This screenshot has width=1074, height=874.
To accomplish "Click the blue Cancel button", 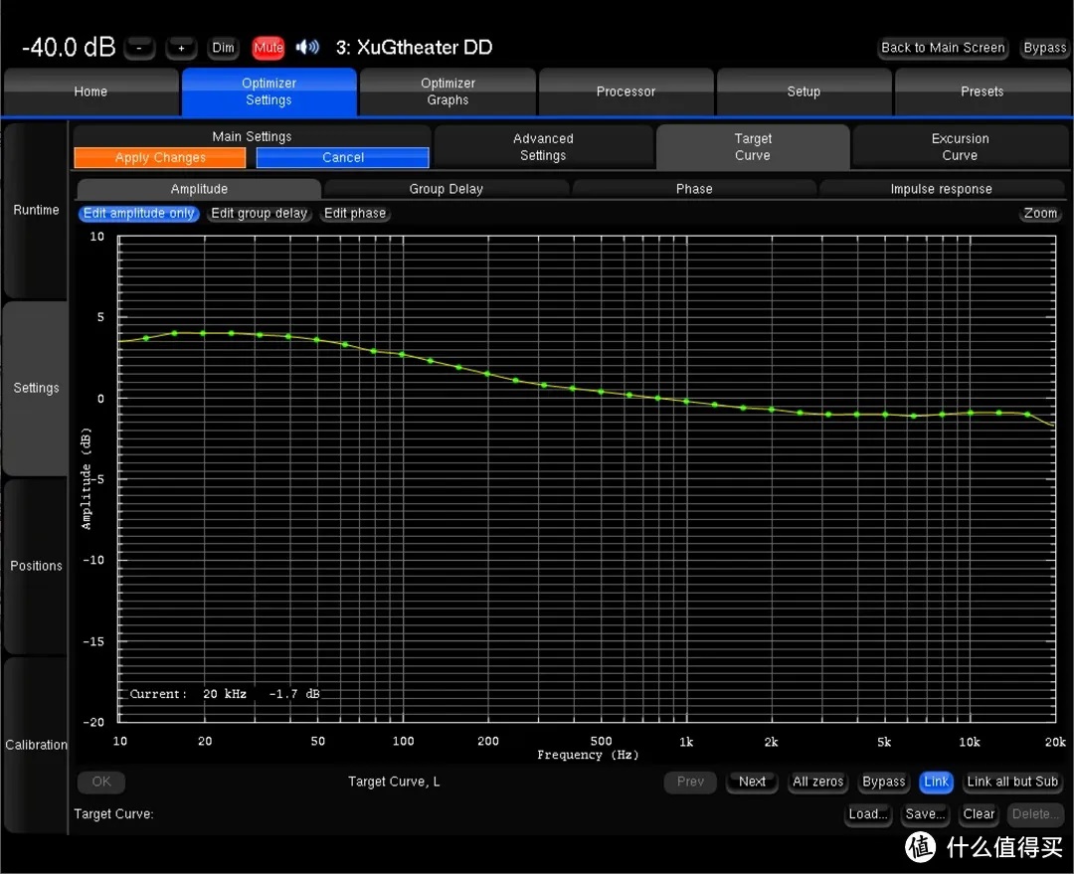I will pos(343,157).
